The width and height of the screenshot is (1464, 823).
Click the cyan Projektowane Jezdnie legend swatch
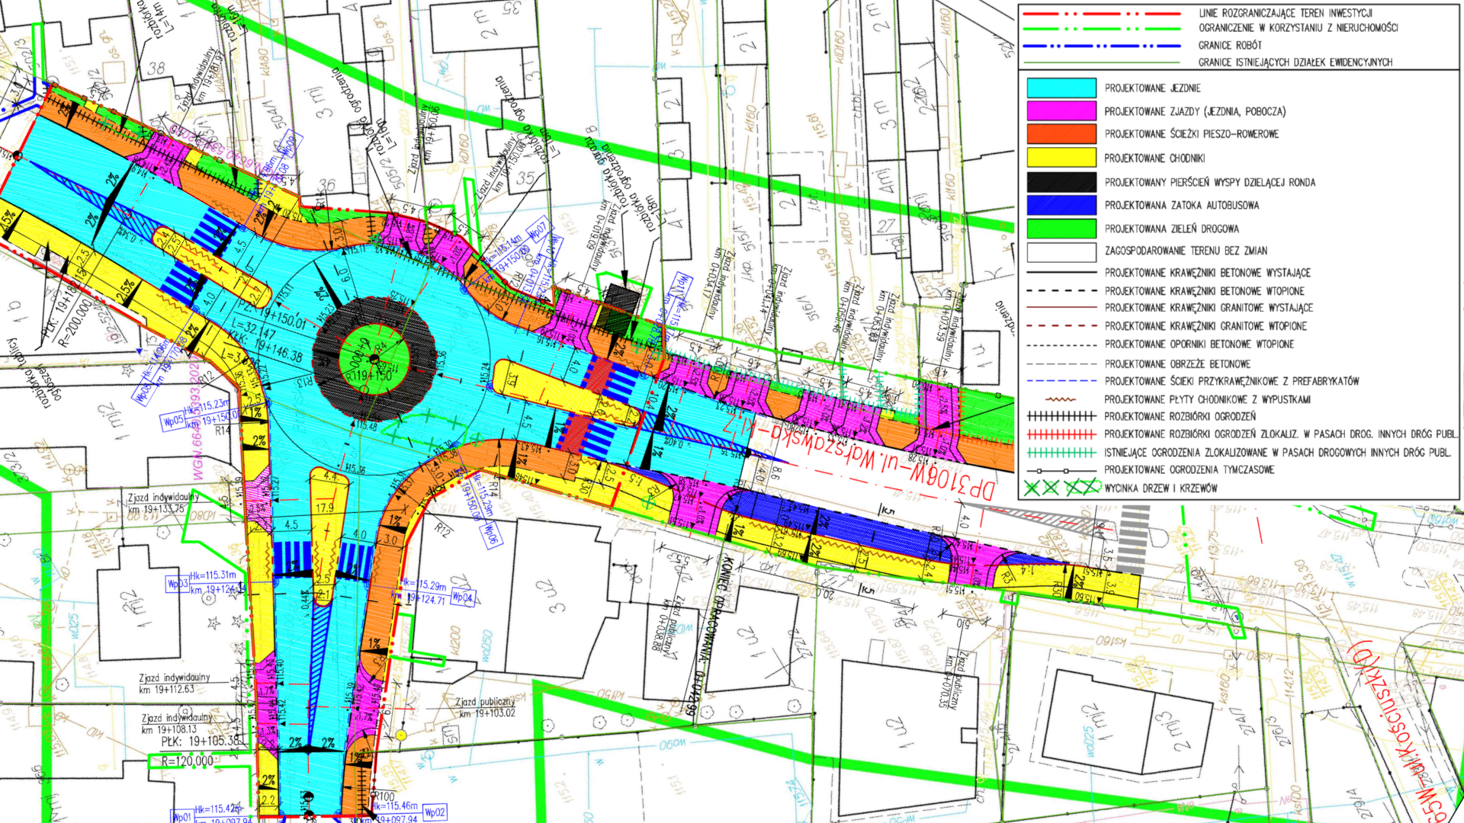(x=1061, y=88)
